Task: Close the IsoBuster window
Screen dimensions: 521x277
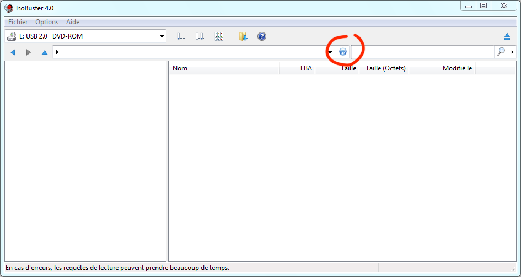Action: [504, 6]
